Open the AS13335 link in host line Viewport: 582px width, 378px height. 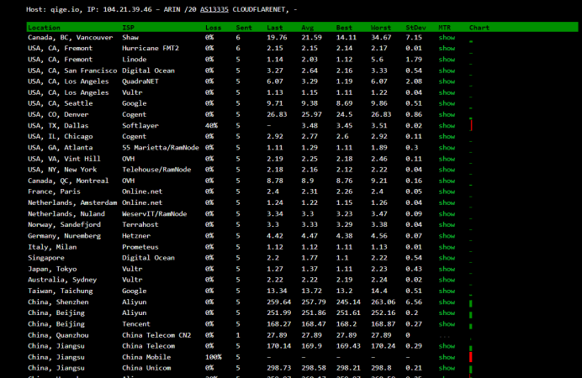click(214, 9)
